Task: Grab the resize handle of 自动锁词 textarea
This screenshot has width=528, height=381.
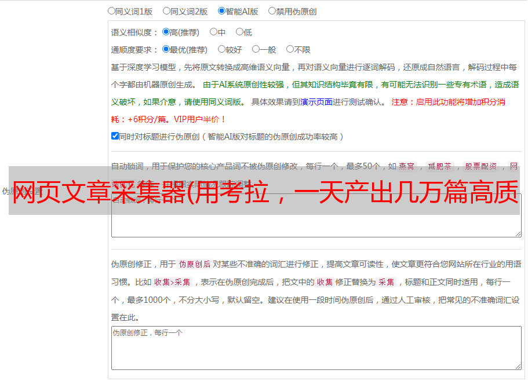Action: pyautogui.click(x=518, y=234)
